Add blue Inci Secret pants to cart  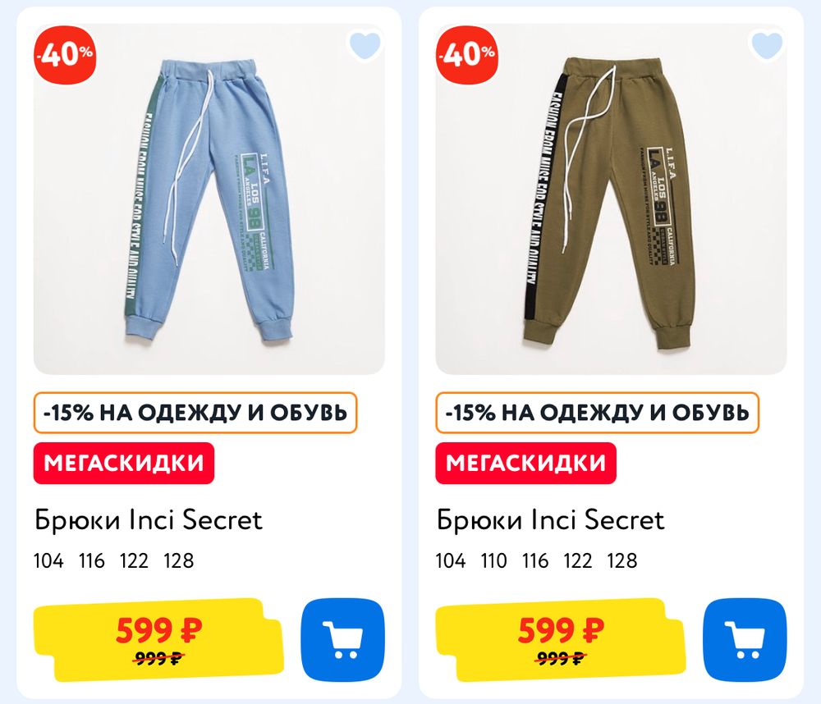342,640
